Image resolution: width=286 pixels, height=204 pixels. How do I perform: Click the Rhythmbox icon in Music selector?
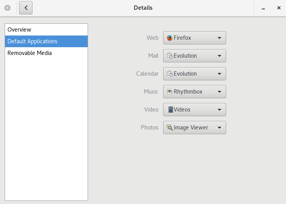pos(170,92)
